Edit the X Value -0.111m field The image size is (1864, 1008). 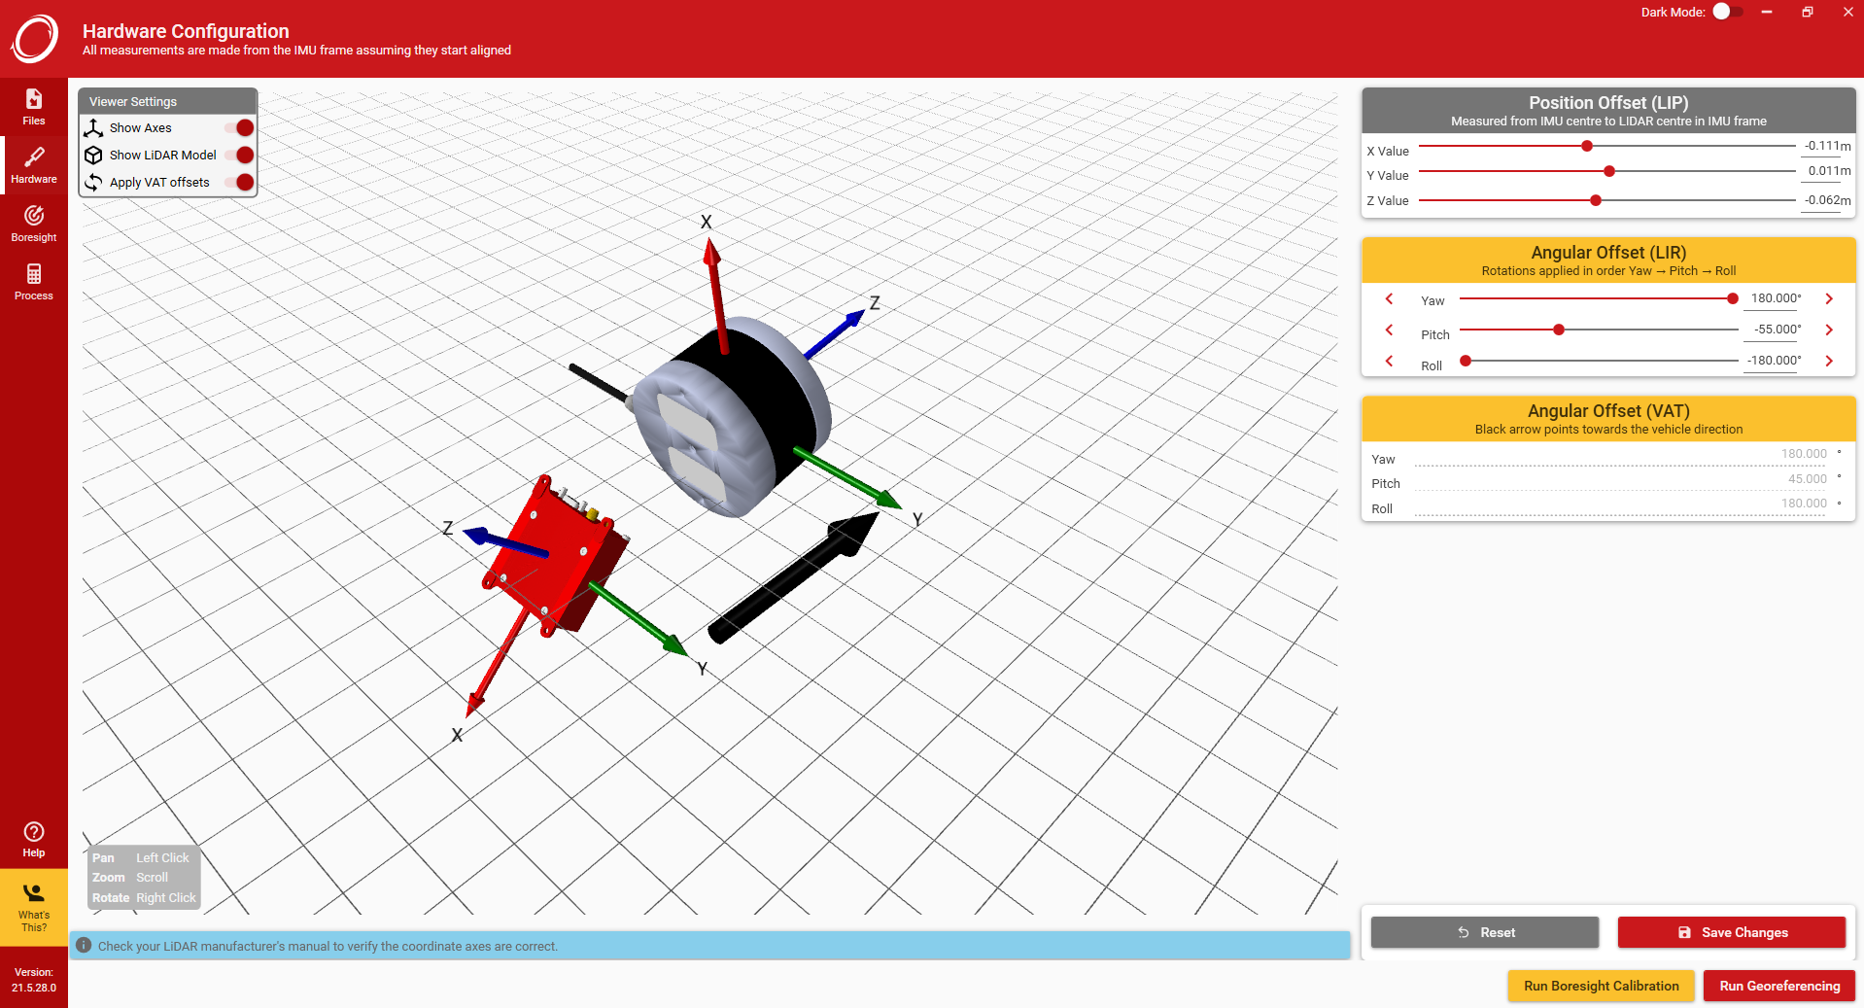(1827, 146)
